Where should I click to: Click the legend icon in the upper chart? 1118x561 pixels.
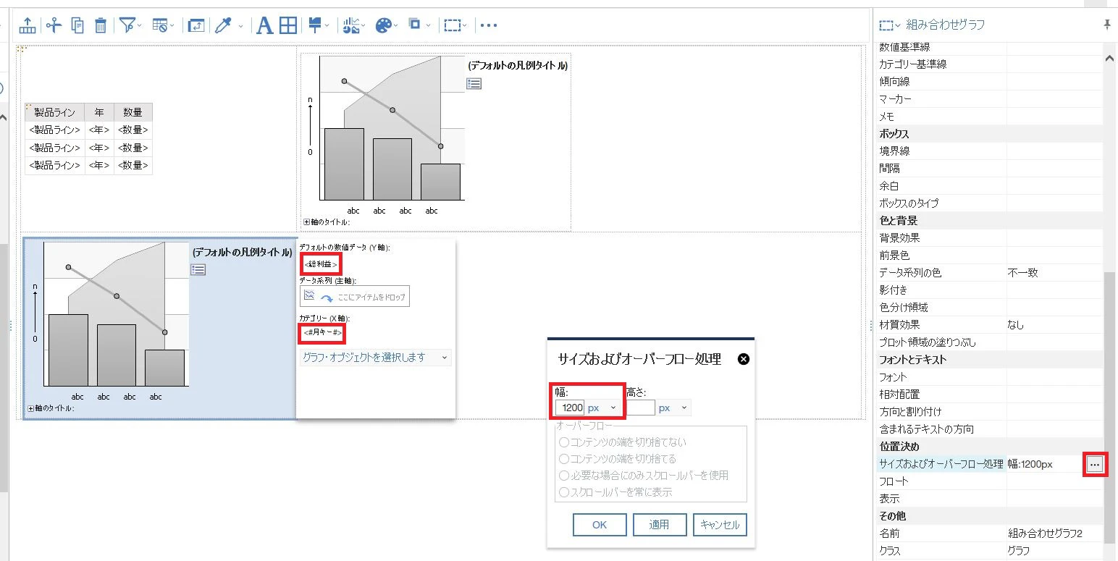pos(474,83)
